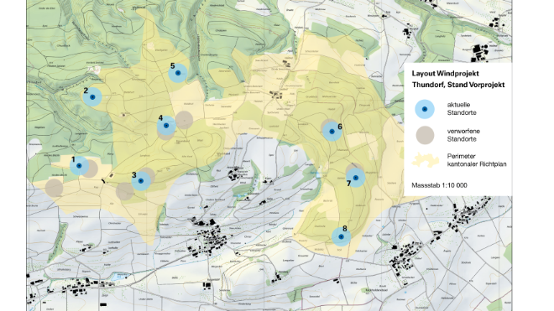This screenshot has width=554, height=311.
Task: Click the blue site marker 2
Action: pos(92,96)
